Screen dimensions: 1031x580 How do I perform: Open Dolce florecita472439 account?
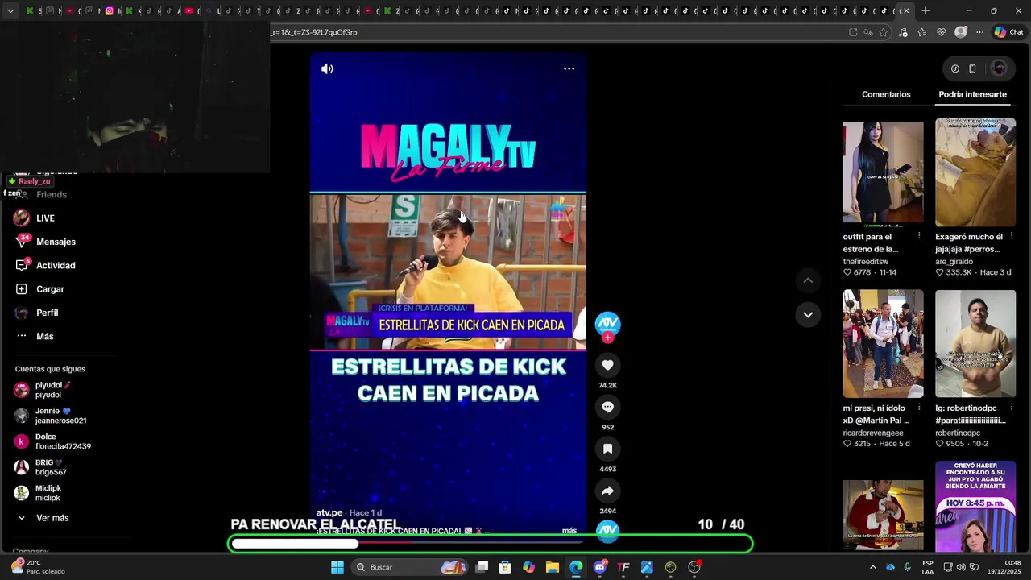click(52, 441)
